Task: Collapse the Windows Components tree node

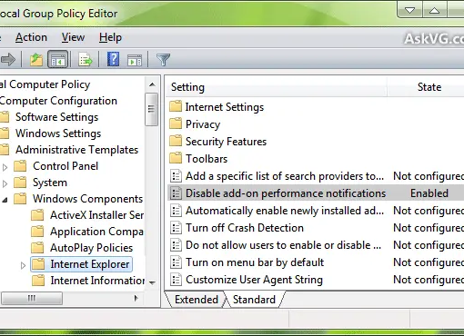Action: pyautogui.click(x=5, y=200)
